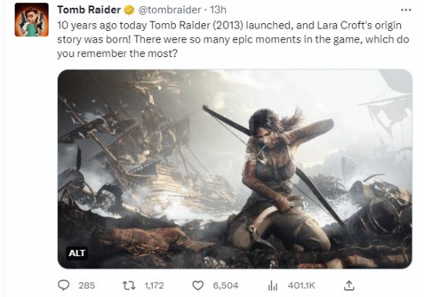
Task: Click the 1,172 retweets count
Action: [x=154, y=285]
